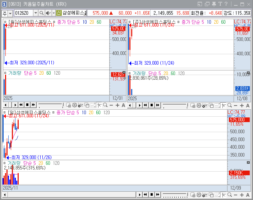
Task: Click chart grid layout icon in monthly toolbar
Action: 68,105
